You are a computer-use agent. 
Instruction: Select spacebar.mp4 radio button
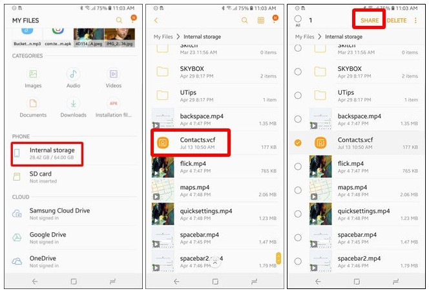coord(298,237)
